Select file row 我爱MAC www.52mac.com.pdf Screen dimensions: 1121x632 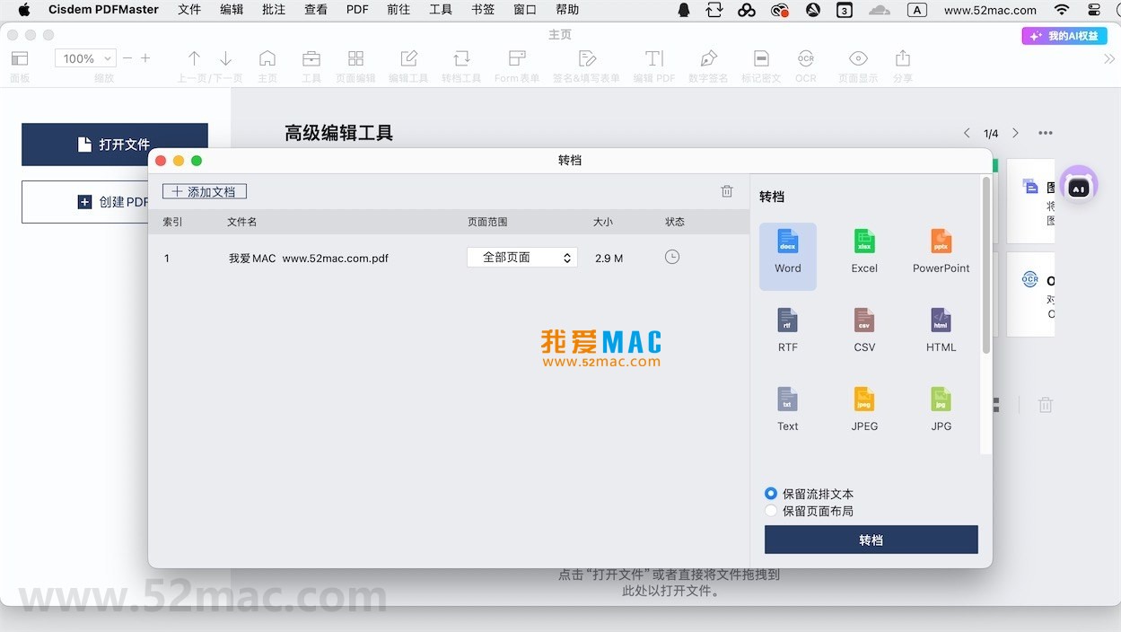point(449,258)
